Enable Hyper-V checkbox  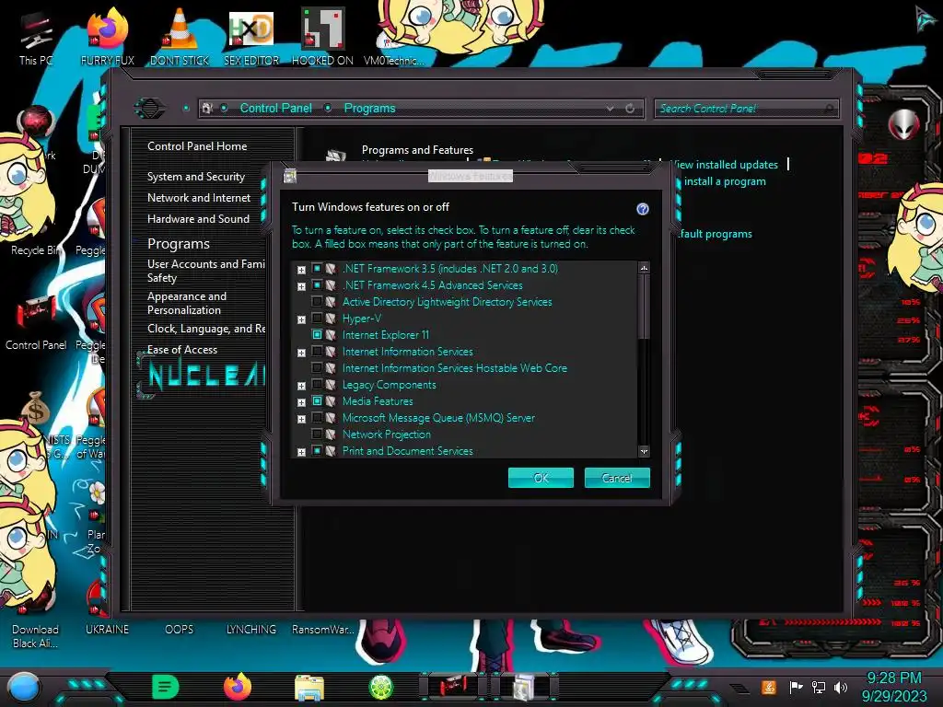tap(317, 318)
